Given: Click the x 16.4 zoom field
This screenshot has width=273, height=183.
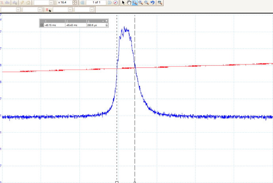Looking at the screenshot, I should pyautogui.click(x=64, y=2).
